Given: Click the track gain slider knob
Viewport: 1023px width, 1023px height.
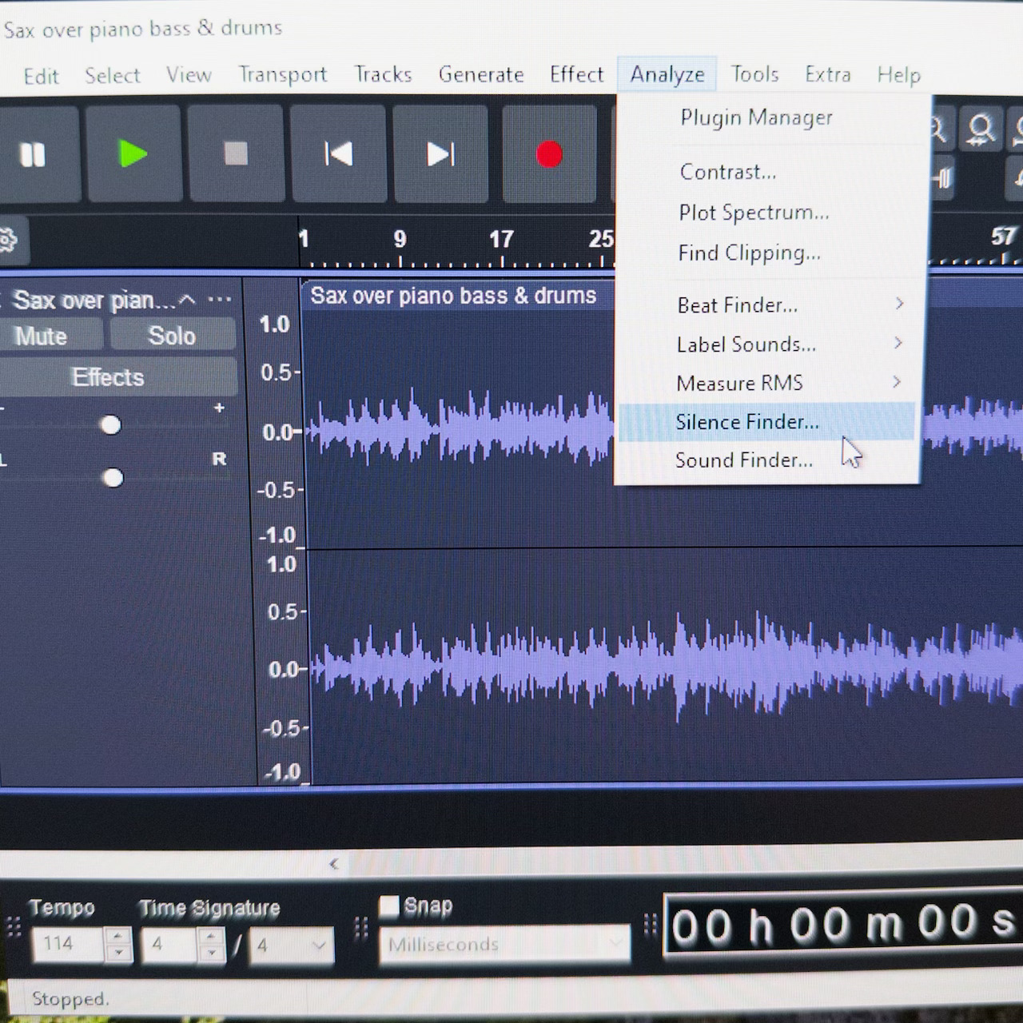Looking at the screenshot, I should [x=110, y=425].
